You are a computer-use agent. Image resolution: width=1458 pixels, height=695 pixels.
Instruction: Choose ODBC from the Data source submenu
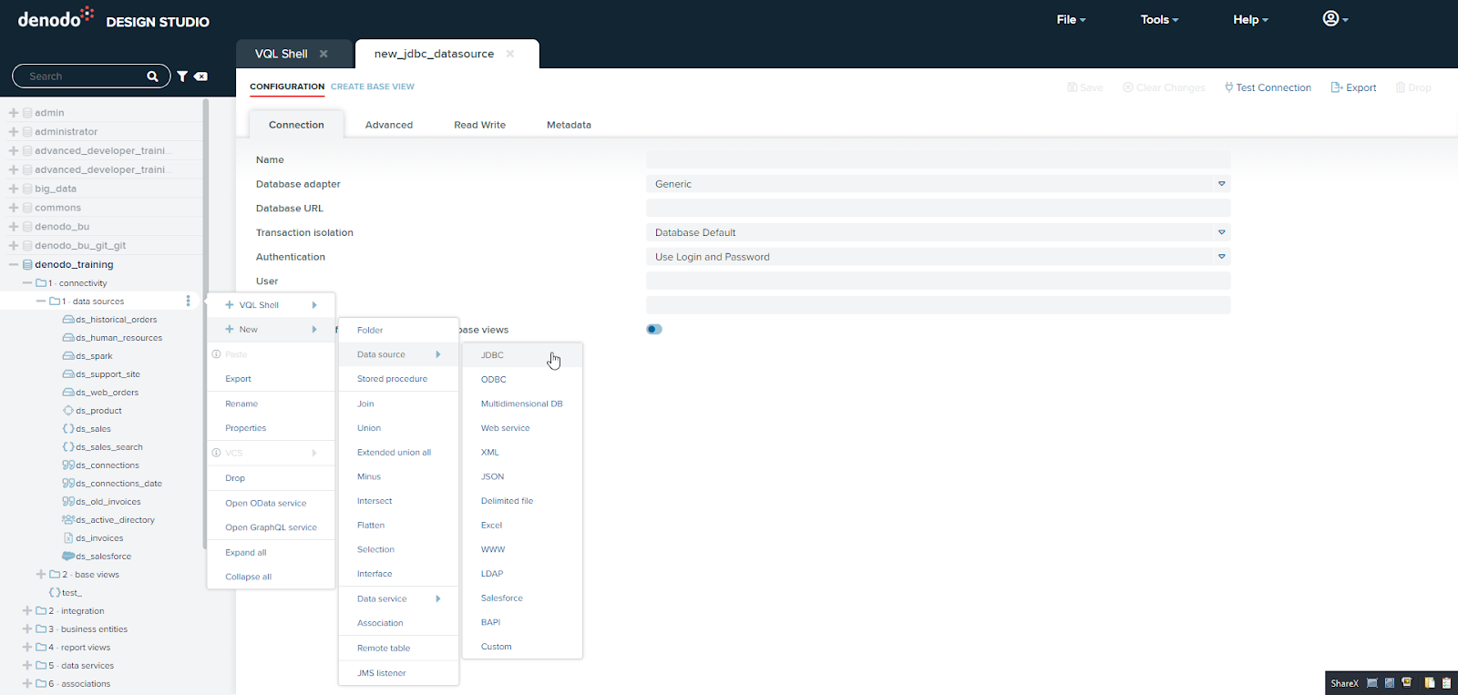(522, 380)
